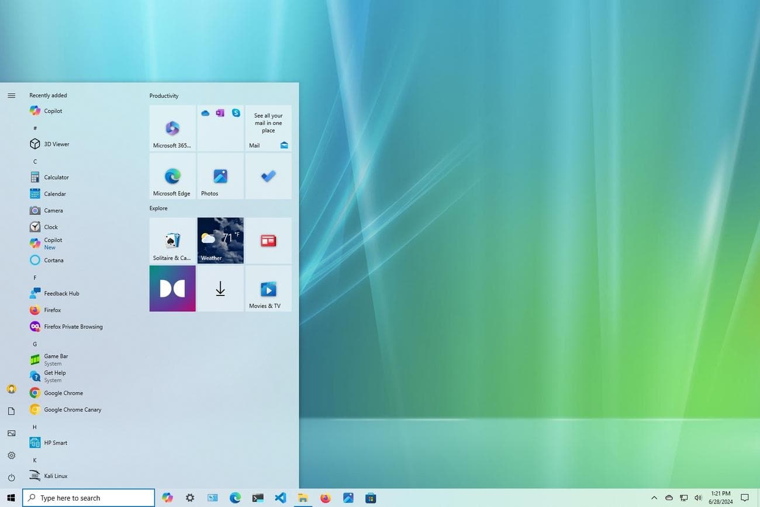Open the Dolby tile

(172, 289)
